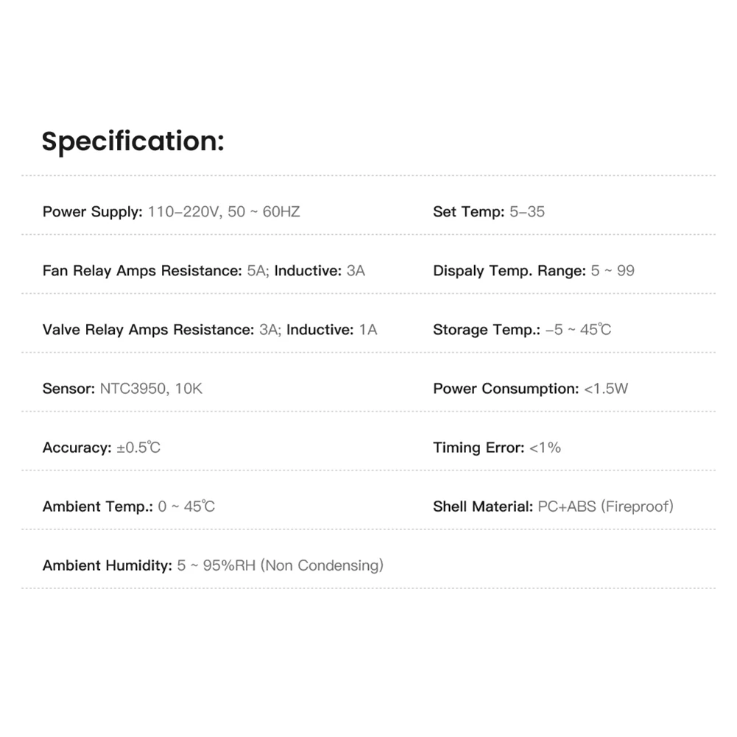Select the <1.5W value
The height and width of the screenshot is (737, 737).
point(606,389)
